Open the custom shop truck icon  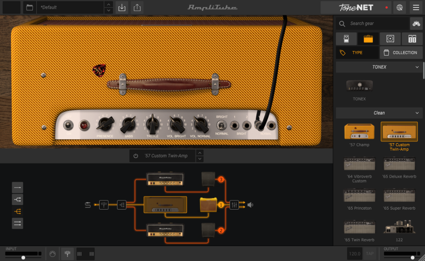click(416, 24)
